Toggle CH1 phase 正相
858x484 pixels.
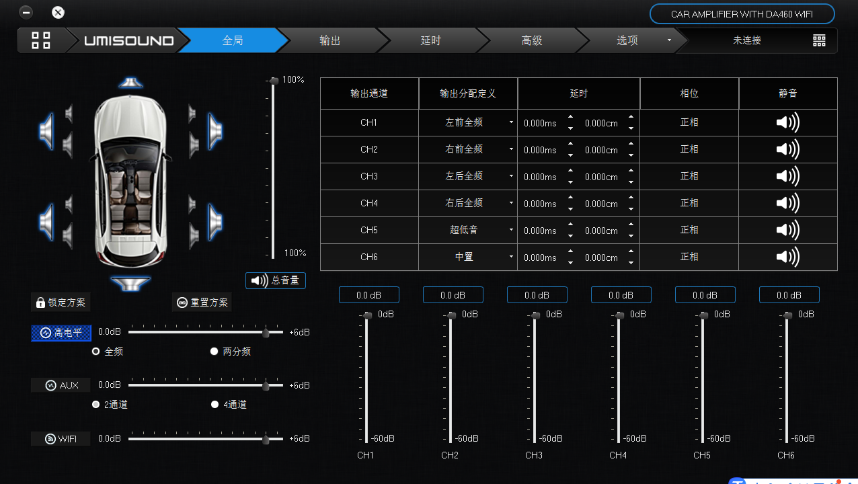(689, 122)
